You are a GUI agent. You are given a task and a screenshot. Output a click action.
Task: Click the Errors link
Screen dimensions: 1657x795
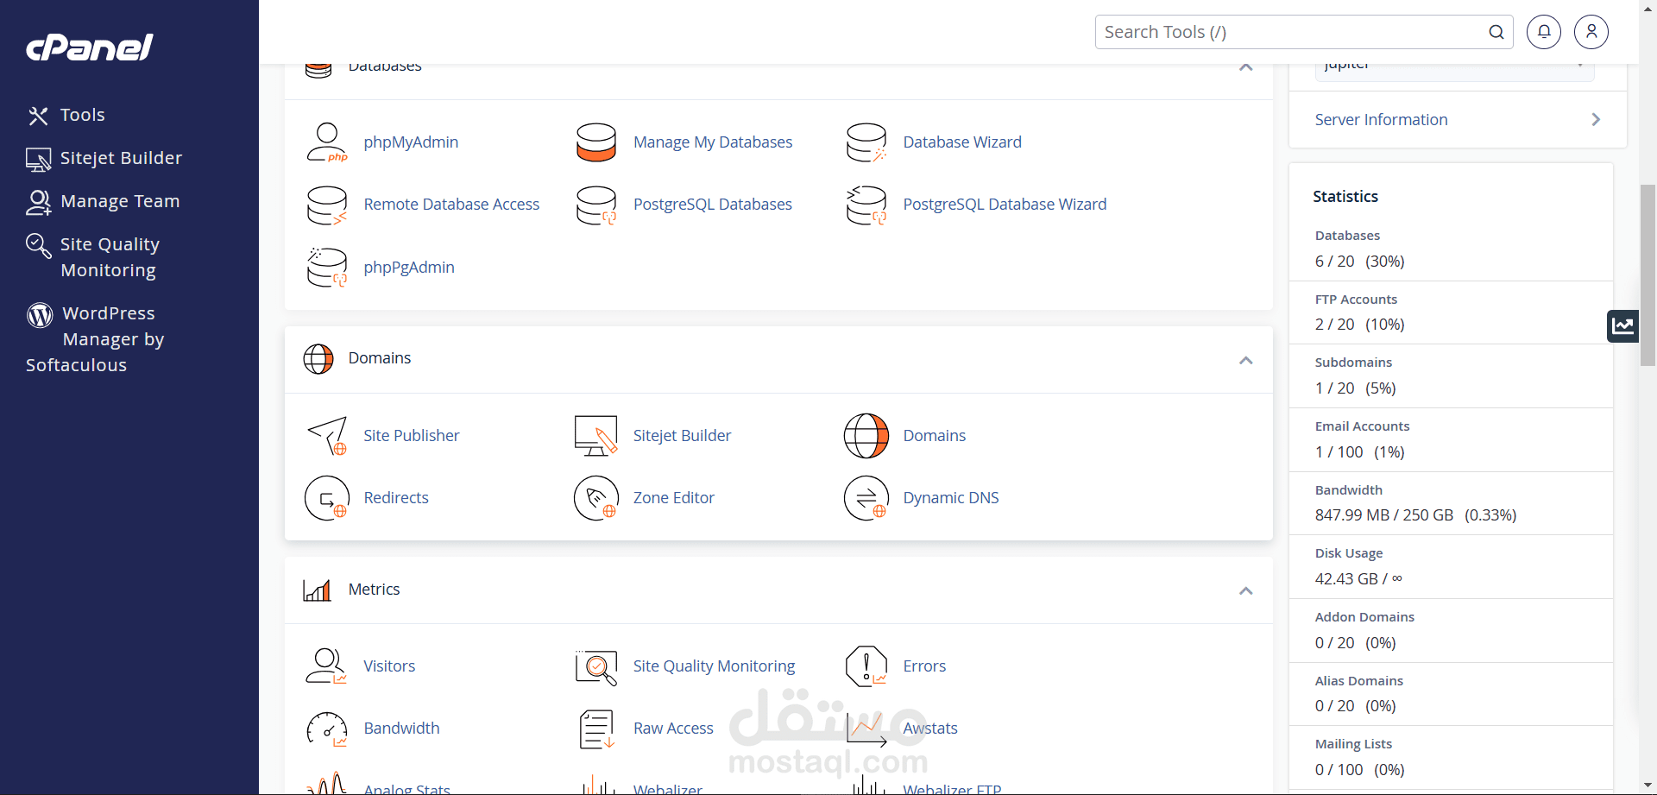click(924, 666)
